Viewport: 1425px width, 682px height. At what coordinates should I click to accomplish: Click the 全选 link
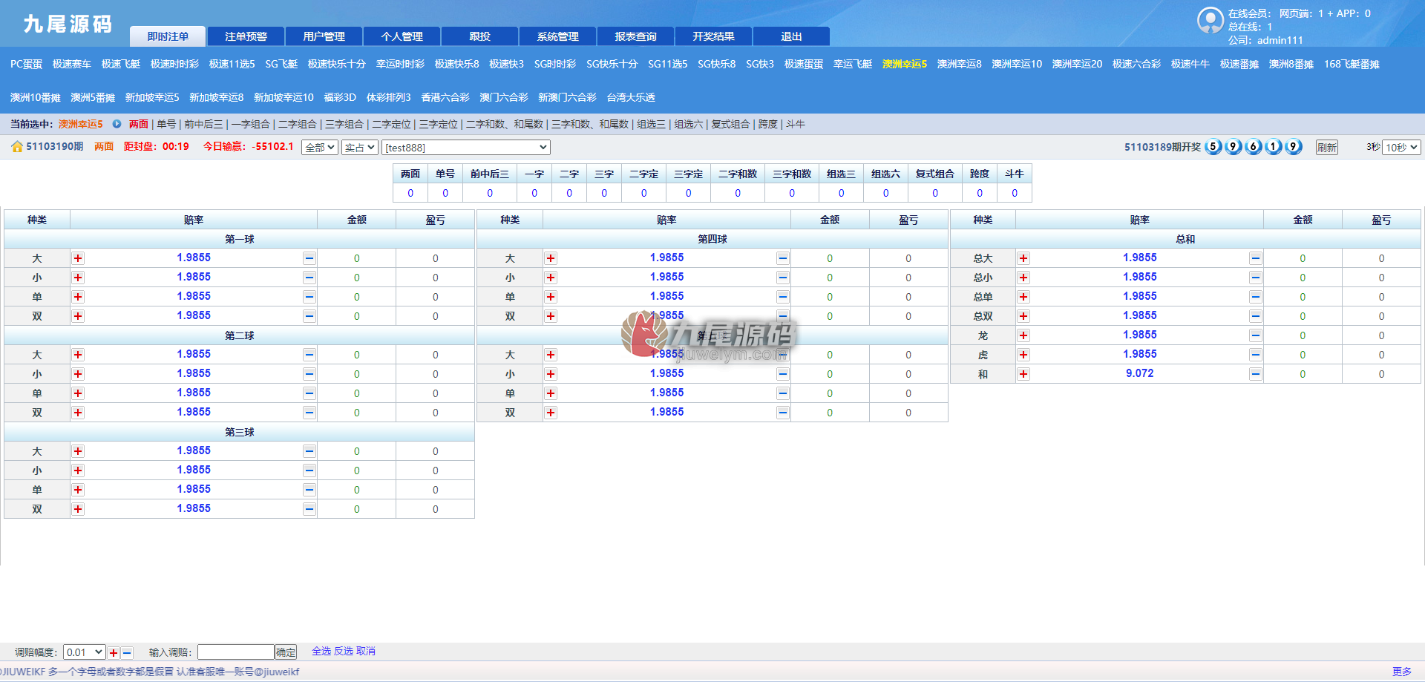coord(321,652)
